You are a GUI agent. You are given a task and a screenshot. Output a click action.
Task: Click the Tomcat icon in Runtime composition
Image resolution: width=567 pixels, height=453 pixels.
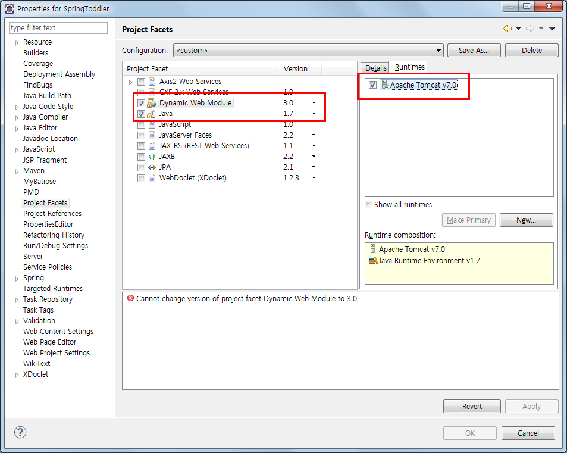click(x=372, y=249)
